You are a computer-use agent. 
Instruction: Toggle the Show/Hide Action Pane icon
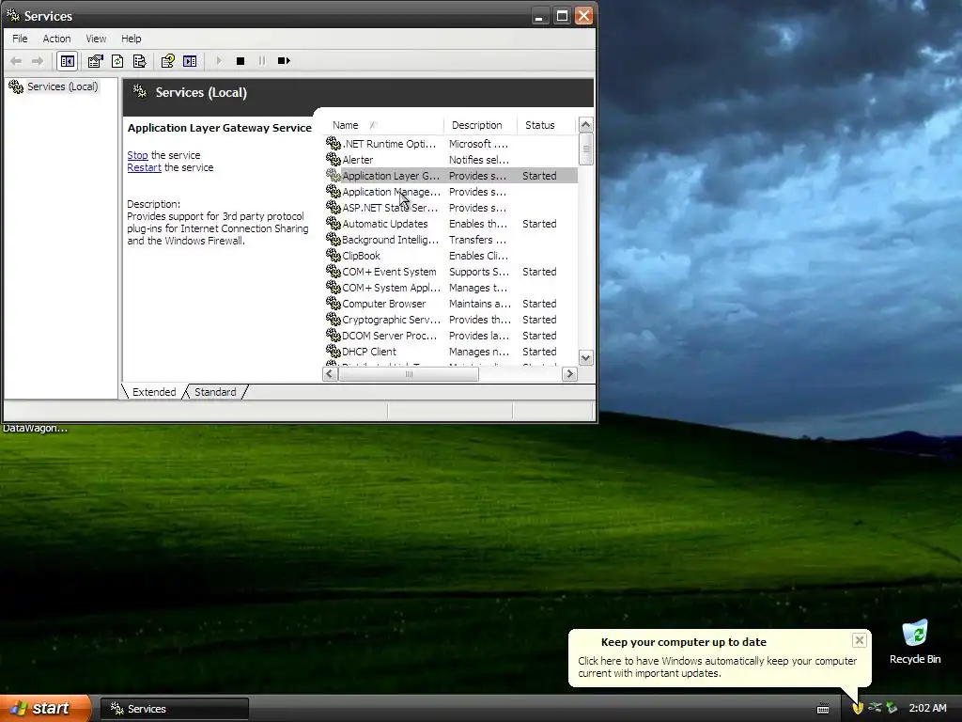point(190,61)
